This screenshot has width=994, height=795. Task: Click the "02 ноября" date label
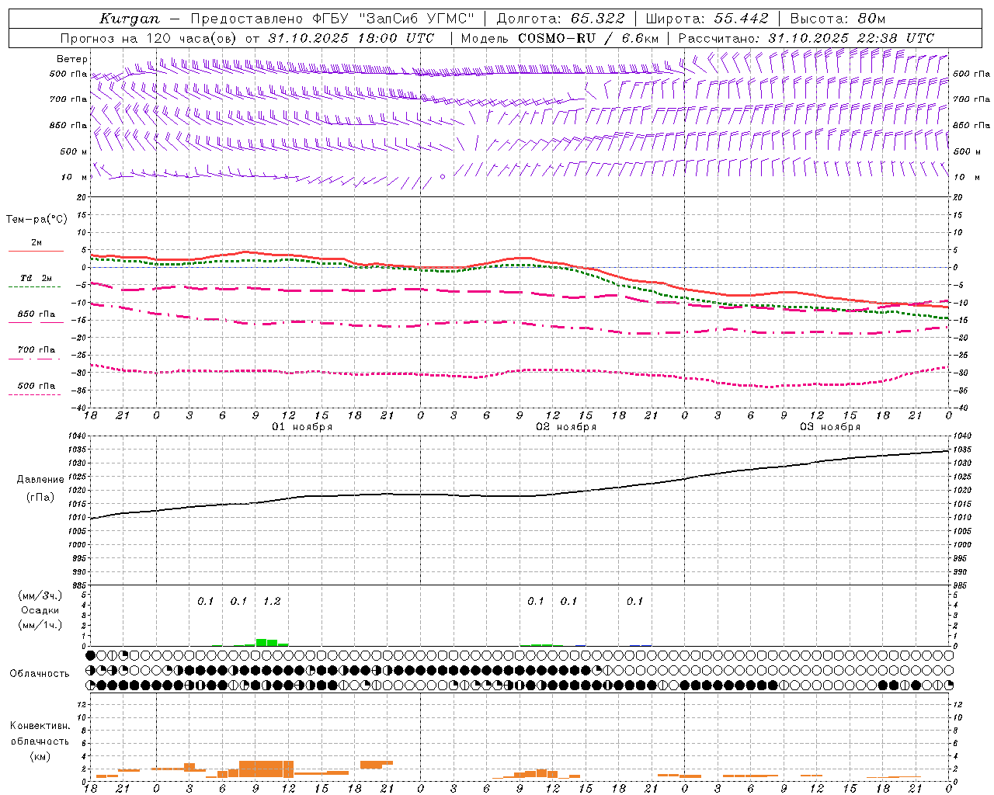566,427
